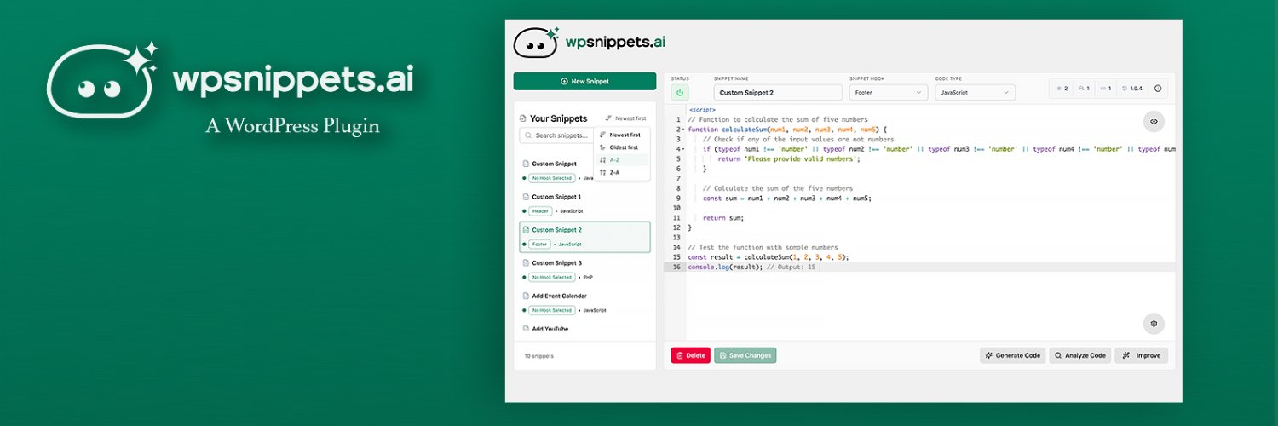Click the round link icon in editor
The image size is (1278, 426).
(x=1154, y=121)
